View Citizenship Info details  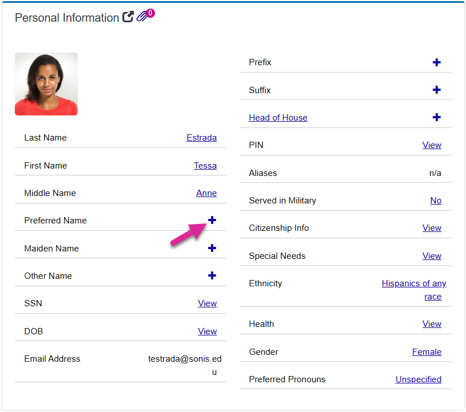tap(432, 228)
